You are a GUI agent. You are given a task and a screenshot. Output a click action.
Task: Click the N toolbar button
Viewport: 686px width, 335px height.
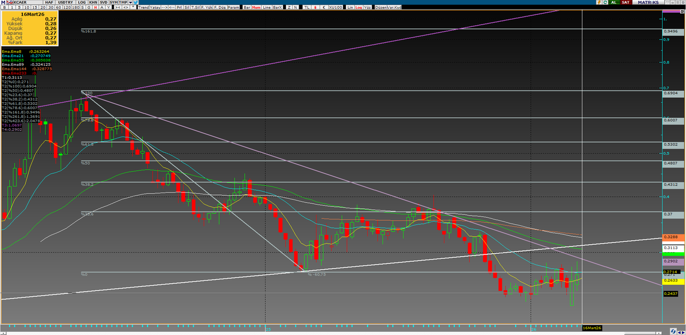295,7
